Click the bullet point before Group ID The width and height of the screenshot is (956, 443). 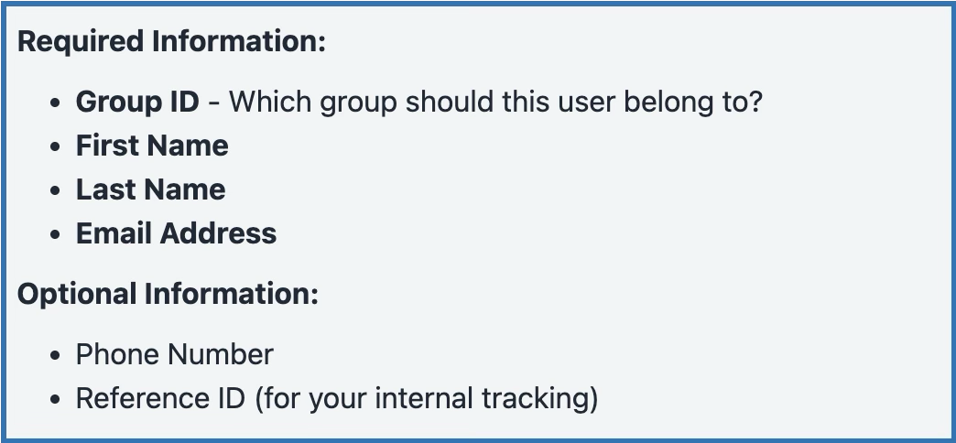coord(58,102)
